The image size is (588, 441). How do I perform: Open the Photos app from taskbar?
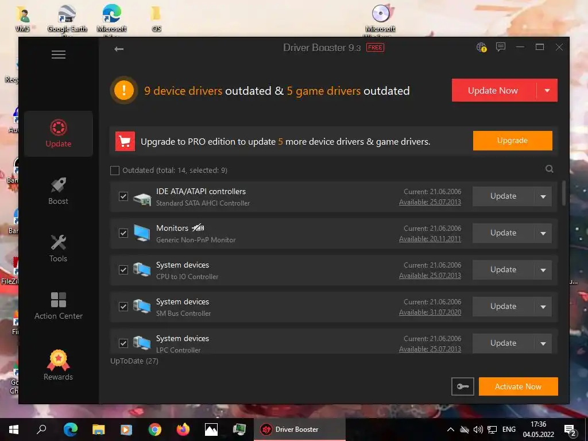click(211, 430)
